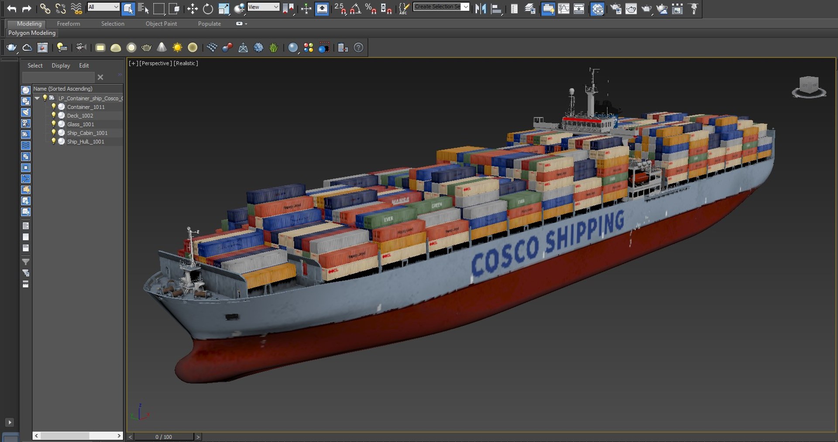Activate the Select and Link tool
The height and width of the screenshot is (442, 838).
point(45,8)
